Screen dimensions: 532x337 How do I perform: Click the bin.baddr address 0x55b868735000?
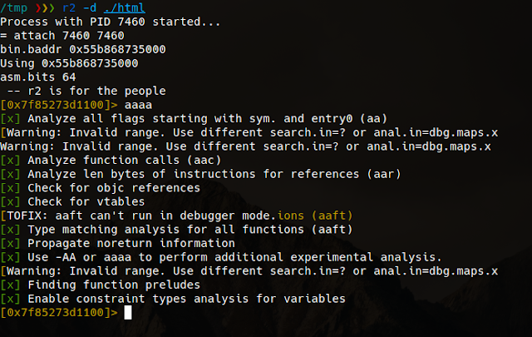click(x=117, y=49)
